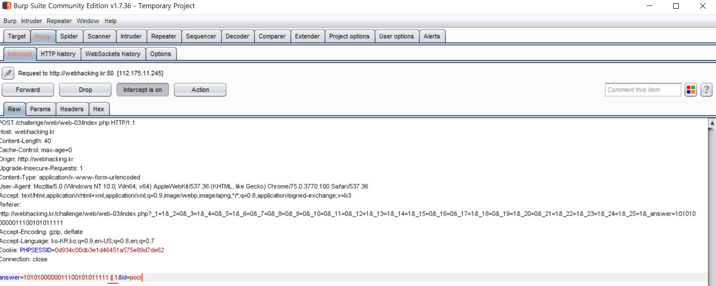Viewport: 716px width, 286px height.
Task: Click the User-Agent header line
Action: click(x=184, y=186)
